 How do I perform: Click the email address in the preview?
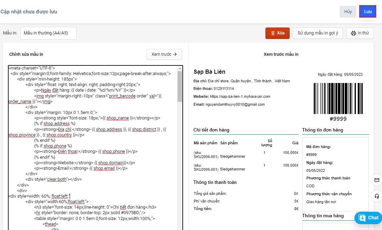pos(235,104)
